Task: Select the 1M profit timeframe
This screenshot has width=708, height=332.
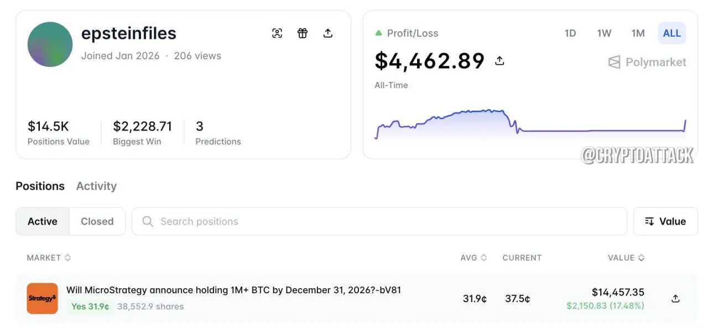Action: point(638,33)
